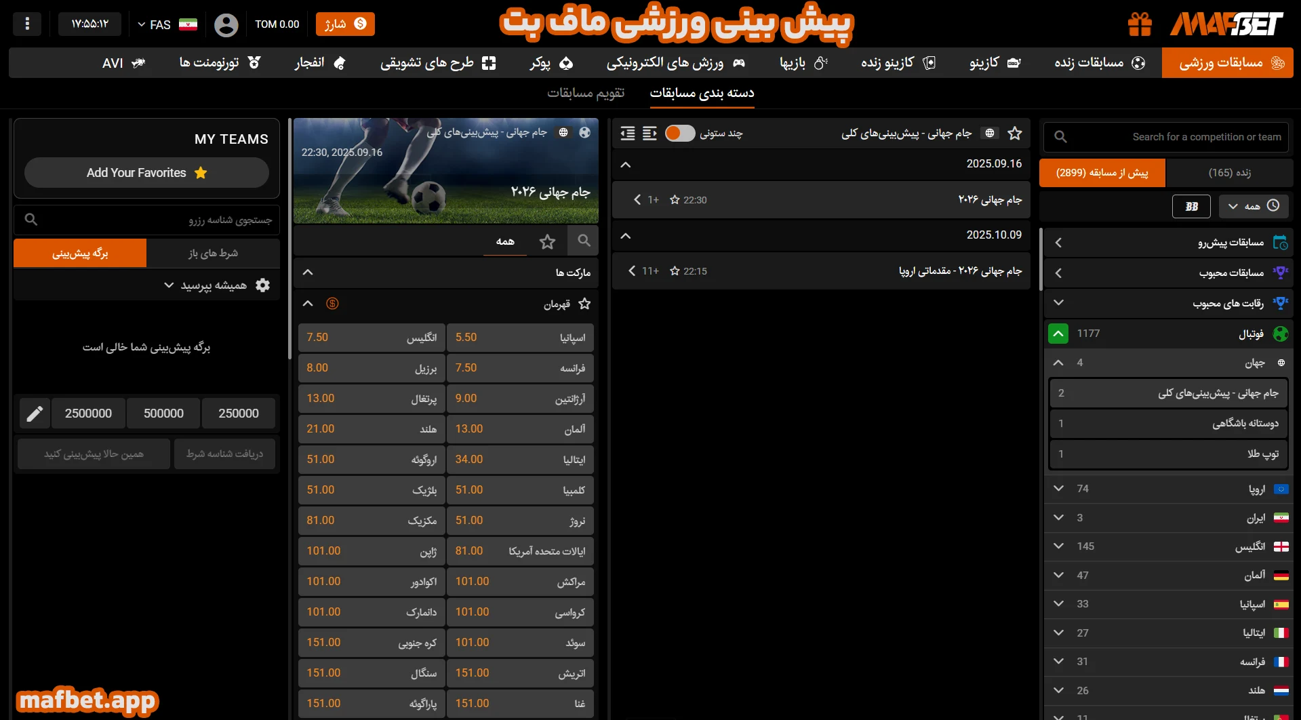Image resolution: width=1301 pixels, height=720 pixels.
Task: Click the gift box icon in header
Action: pos(1140,24)
